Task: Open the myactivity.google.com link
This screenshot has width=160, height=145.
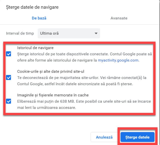Action: [118, 60]
